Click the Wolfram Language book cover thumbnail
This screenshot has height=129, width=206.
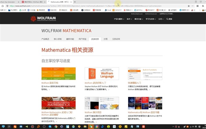(x=102, y=74)
